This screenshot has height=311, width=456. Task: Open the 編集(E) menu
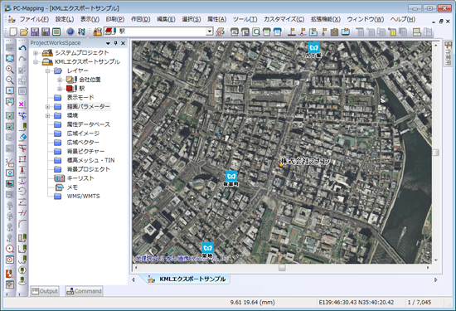coord(166,19)
